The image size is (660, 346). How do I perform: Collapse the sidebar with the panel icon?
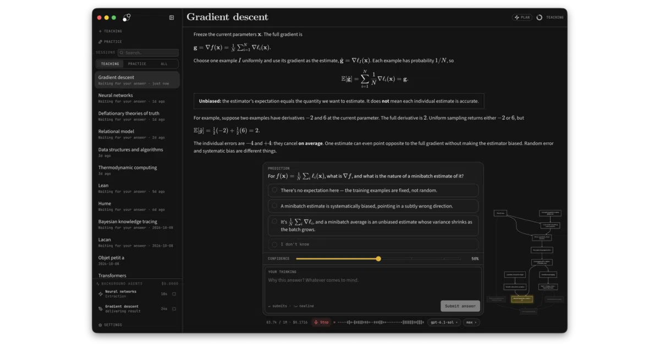coord(172,18)
